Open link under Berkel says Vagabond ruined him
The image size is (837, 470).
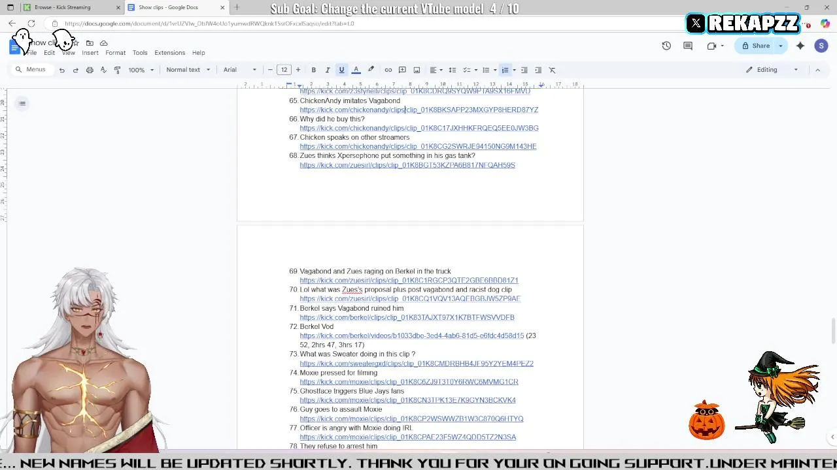[407, 317]
